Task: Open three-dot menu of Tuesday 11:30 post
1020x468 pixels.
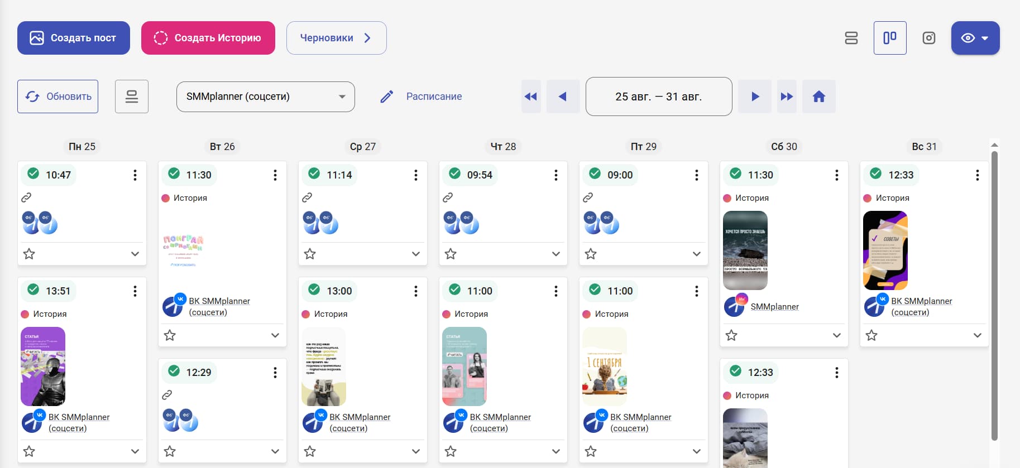Action: tap(275, 175)
